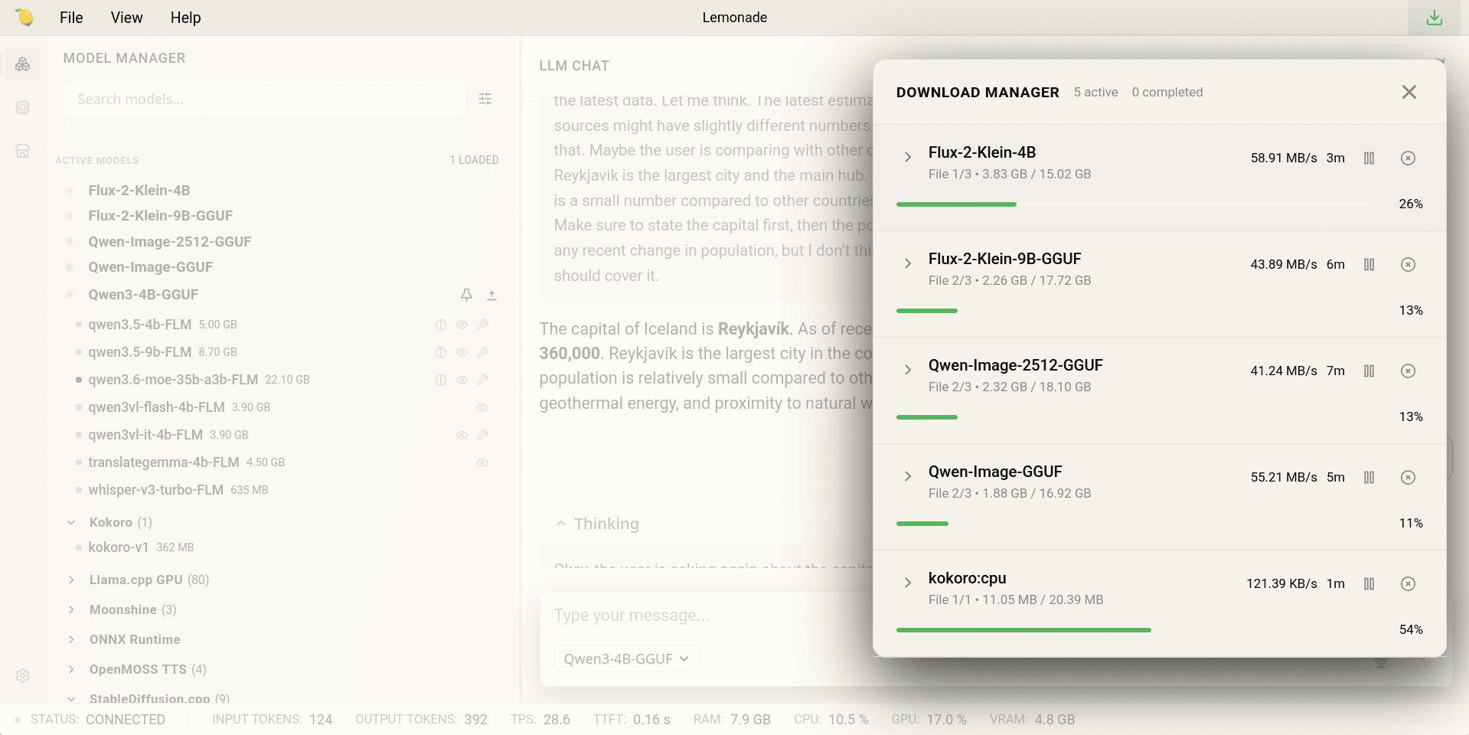Pause the Flux-2-Klein-4B download
1469x735 pixels.
[1369, 158]
